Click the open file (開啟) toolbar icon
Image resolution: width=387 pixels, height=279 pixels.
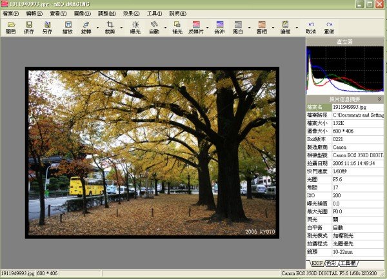coord(11,28)
